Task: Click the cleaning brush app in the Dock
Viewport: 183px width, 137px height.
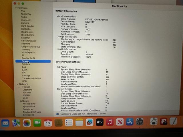Action: coord(154,122)
